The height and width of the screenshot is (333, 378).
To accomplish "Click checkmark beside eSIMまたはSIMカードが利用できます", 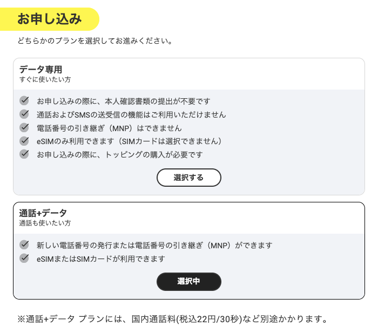I will (24, 259).
